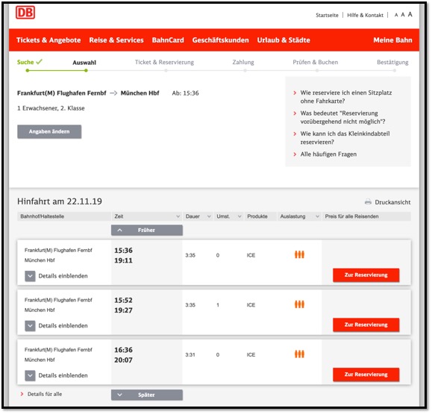Click Angaben ändern button
Image resolution: width=432 pixels, height=414 pixels.
[x=49, y=132]
